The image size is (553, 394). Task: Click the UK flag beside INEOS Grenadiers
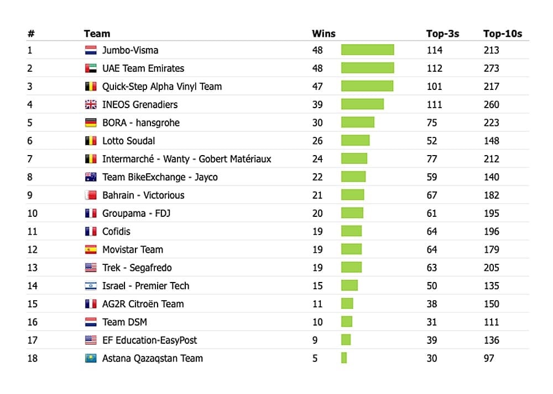click(91, 104)
